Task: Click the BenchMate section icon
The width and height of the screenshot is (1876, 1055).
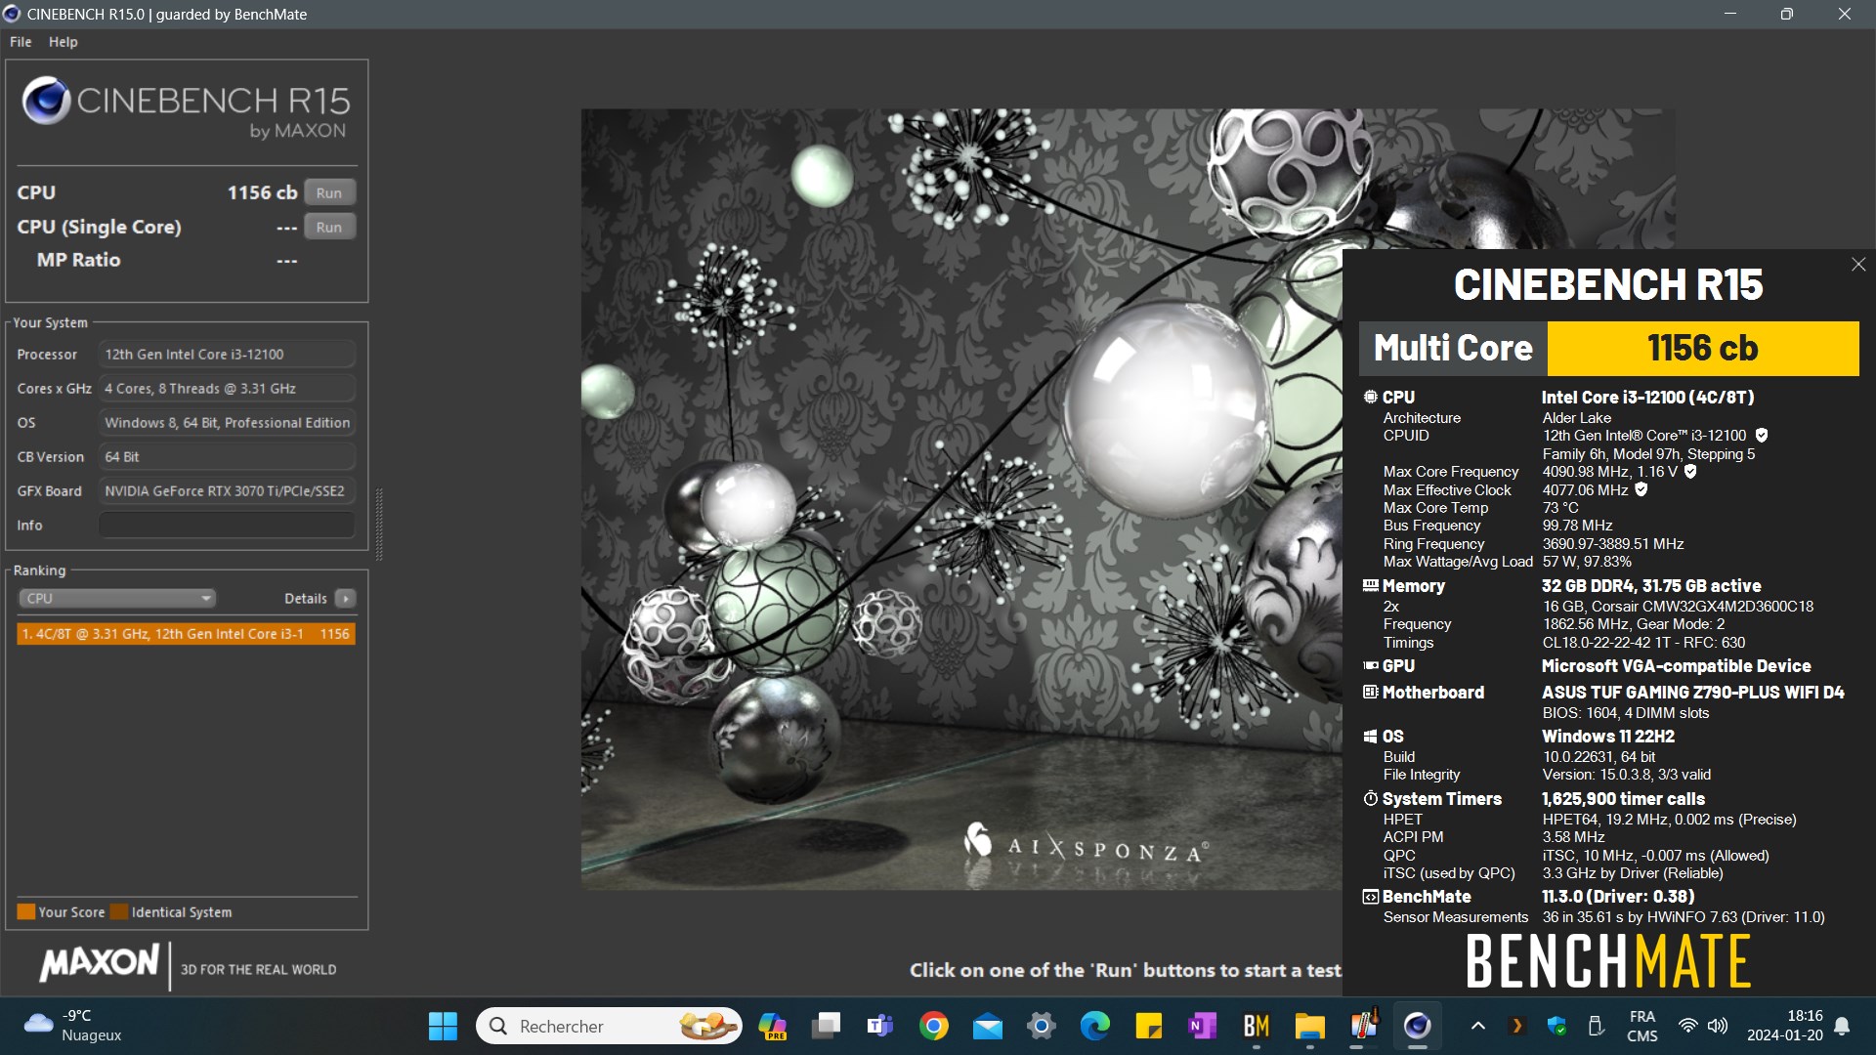Action: (1371, 897)
